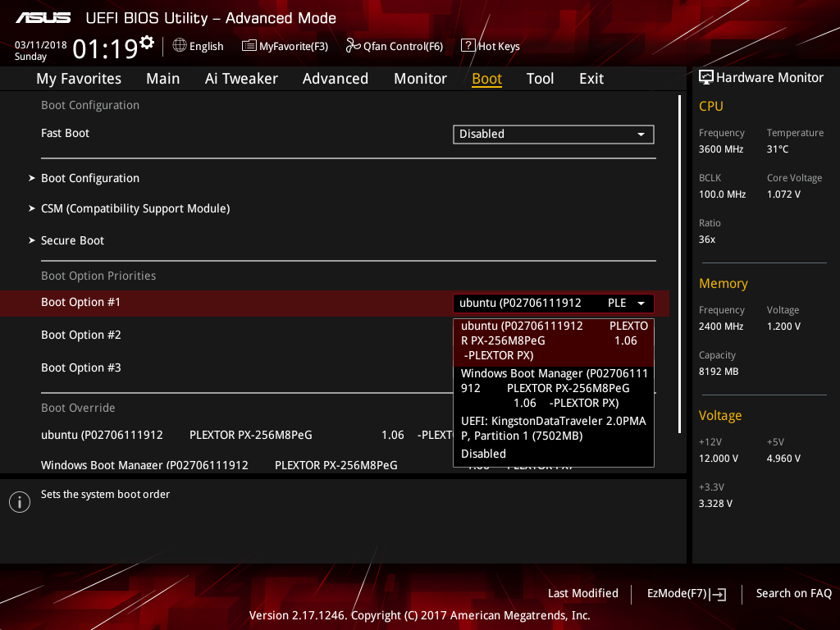Click English language button

(x=199, y=46)
